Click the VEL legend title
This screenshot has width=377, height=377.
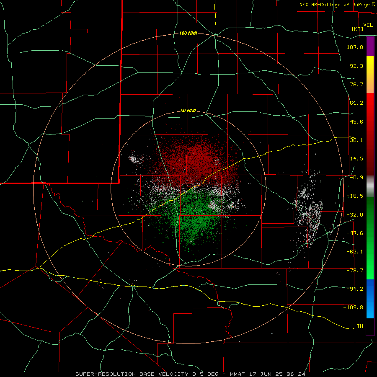[368, 25]
